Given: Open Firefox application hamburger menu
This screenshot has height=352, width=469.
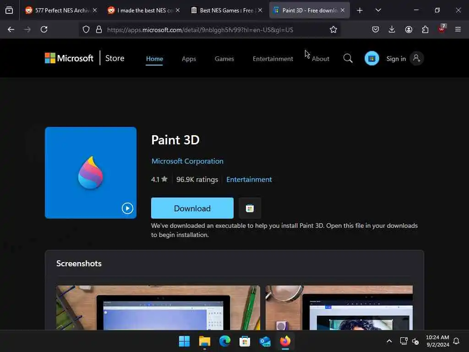Looking at the screenshot, I should (x=458, y=29).
